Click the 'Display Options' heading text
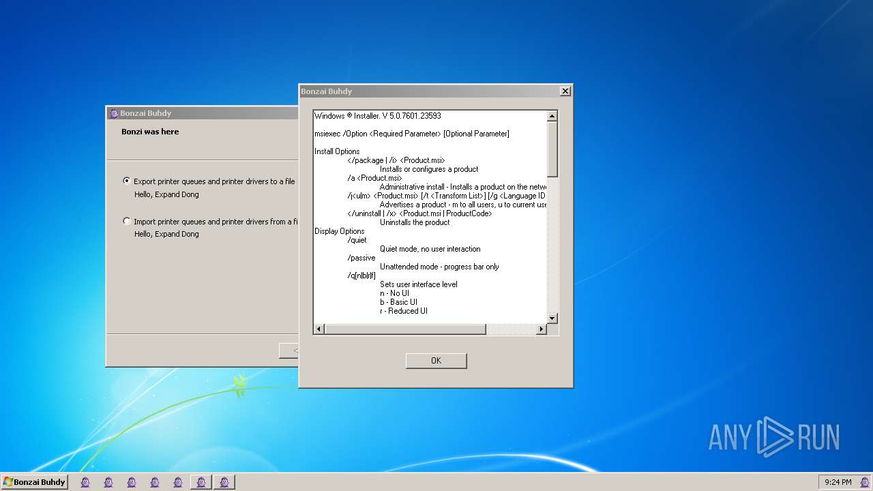This screenshot has height=491, width=873. click(x=340, y=231)
